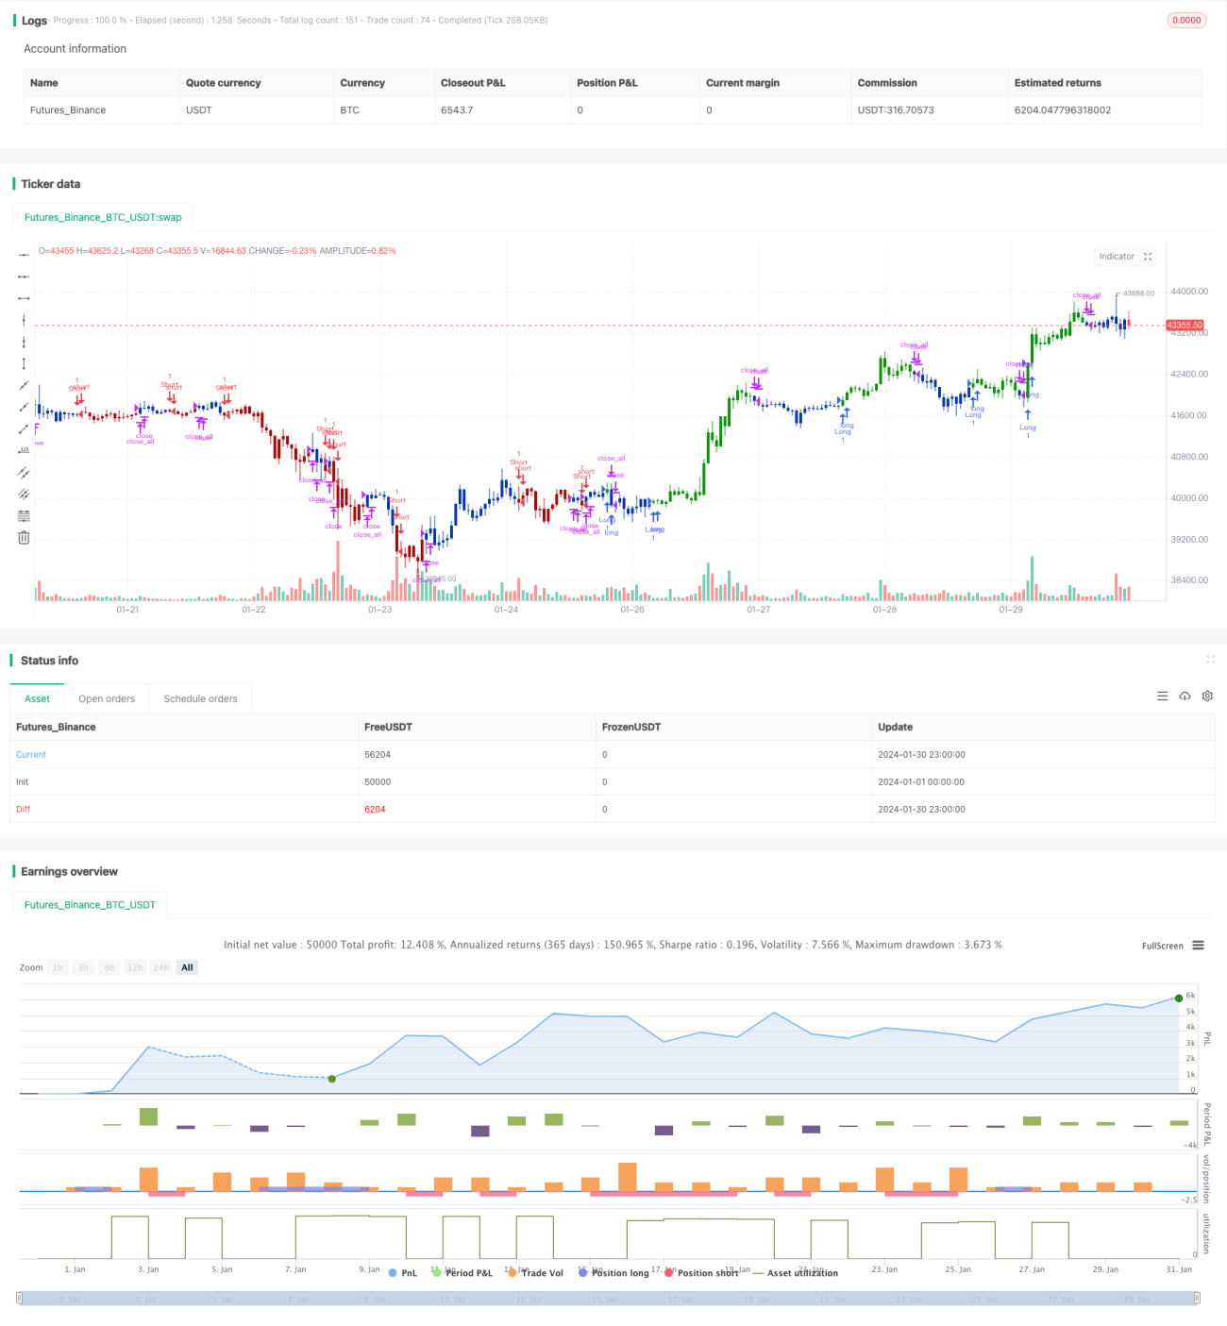Open the Indicator dropdown on chart
The height and width of the screenshot is (1326, 1227).
click(x=1117, y=257)
